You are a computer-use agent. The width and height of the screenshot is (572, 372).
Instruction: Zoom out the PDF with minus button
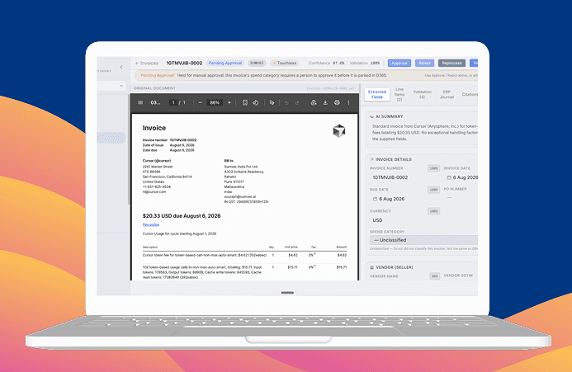click(201, 103)
